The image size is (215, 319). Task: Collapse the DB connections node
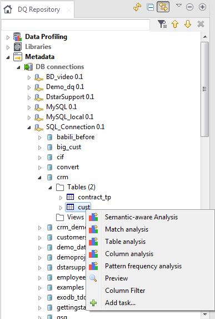pos(18,67)
